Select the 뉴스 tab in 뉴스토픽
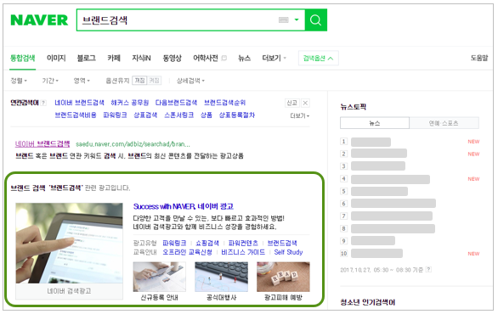 [x=375, y=123]
